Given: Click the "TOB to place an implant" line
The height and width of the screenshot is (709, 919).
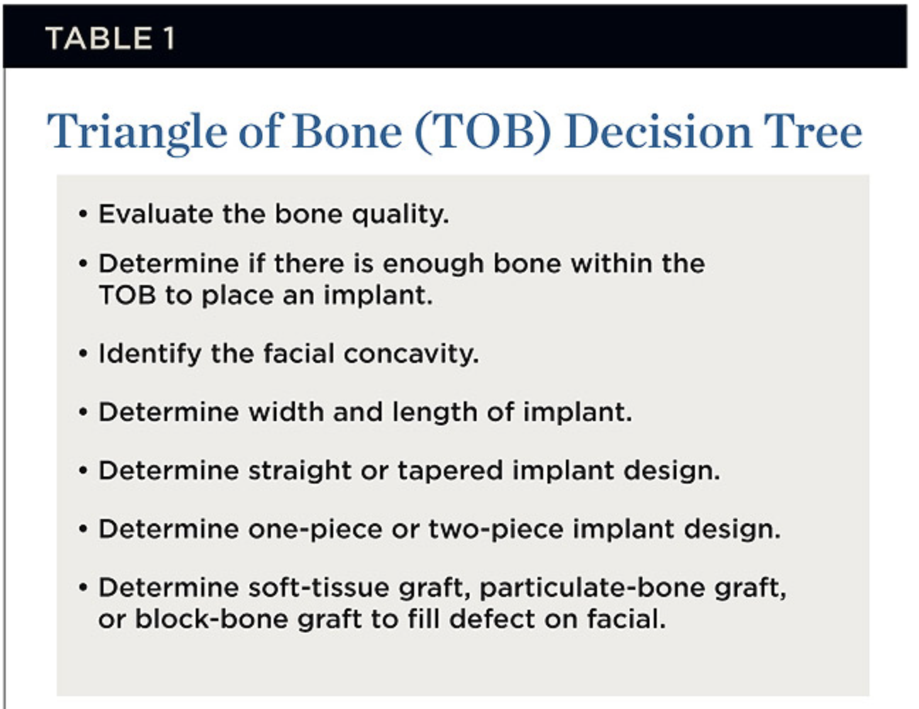Looking at the screenshot, I should [265, 295].
